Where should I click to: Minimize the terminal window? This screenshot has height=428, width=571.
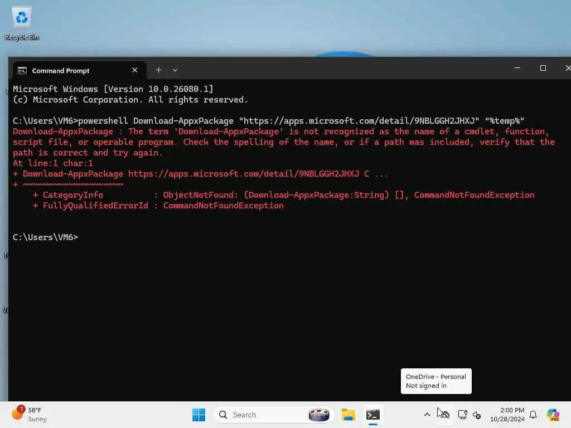click(x=517, y=68)
